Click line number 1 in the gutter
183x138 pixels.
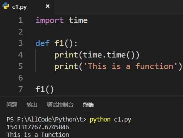click(x=21, y=20)
